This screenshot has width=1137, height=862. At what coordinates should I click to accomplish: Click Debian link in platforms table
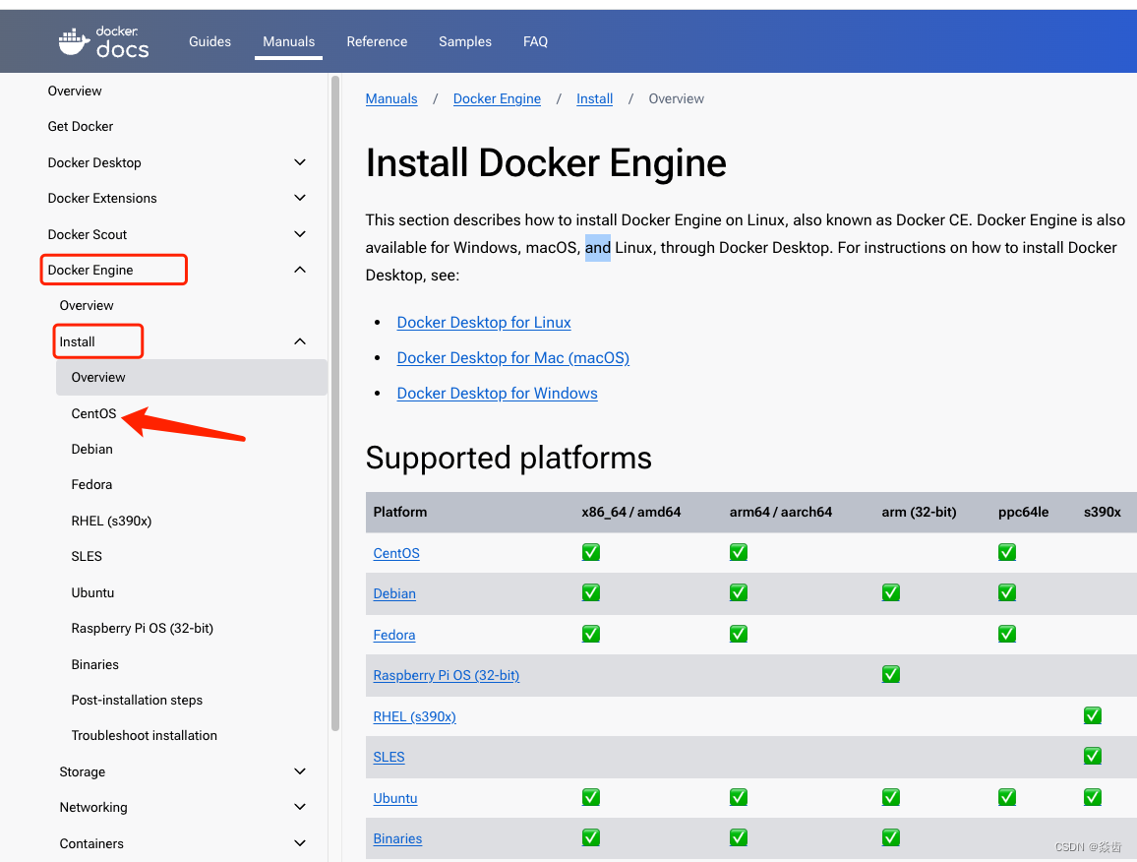[394, 593]
